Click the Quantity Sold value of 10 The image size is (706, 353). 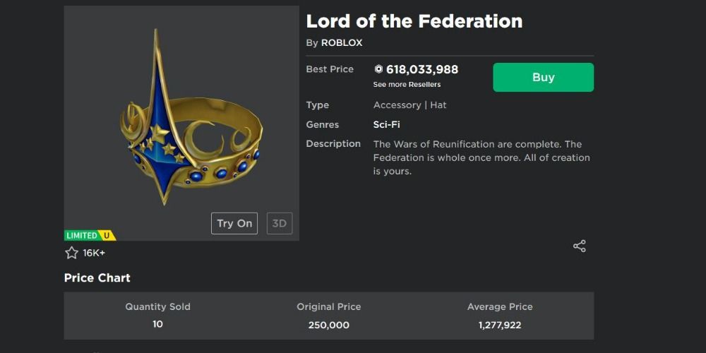157,324
